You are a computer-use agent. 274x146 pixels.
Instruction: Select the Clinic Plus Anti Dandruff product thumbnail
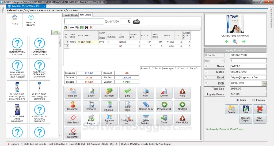[x=17, y=113]
